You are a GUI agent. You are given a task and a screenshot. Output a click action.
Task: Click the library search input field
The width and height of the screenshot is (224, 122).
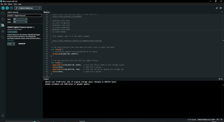24,16
